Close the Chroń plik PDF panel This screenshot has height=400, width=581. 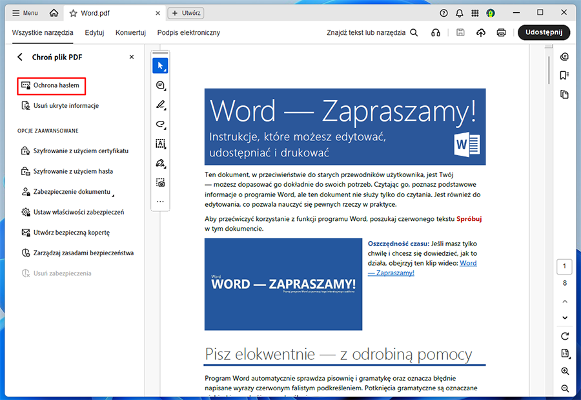tap(132, 57)
